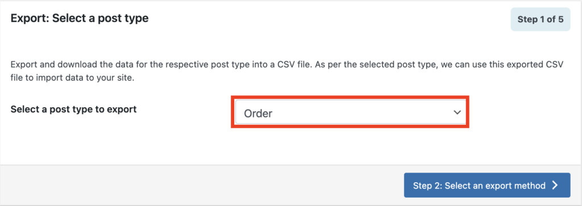This screenshot has width=582, height=206.
Task: Click the phrase 'respective post type' in description
Action: click(x=202, y=65)
